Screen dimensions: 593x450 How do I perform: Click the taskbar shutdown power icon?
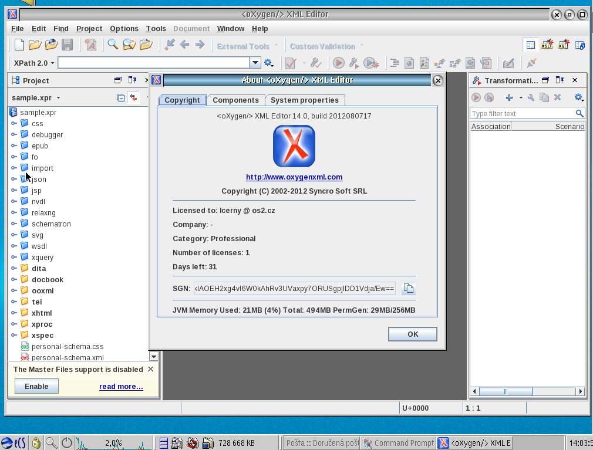[67, 443]
